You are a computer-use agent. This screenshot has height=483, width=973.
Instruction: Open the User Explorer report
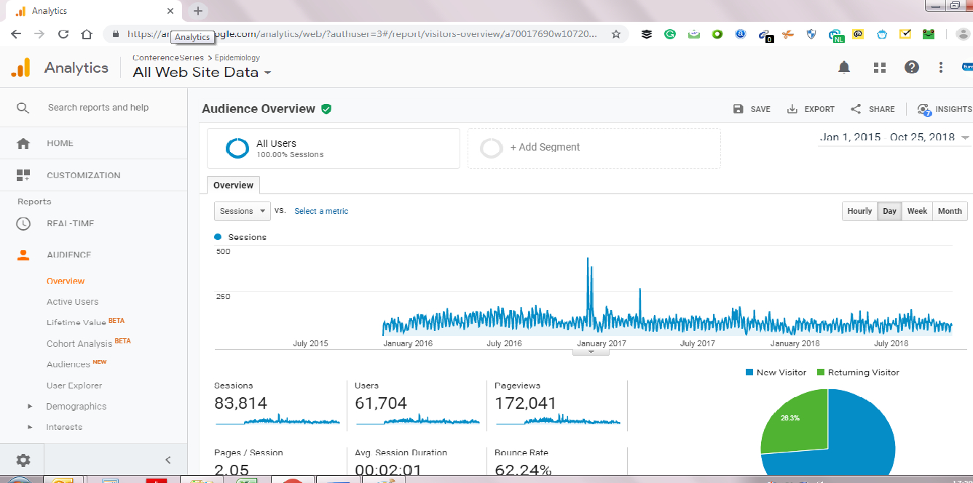(74, 386)
